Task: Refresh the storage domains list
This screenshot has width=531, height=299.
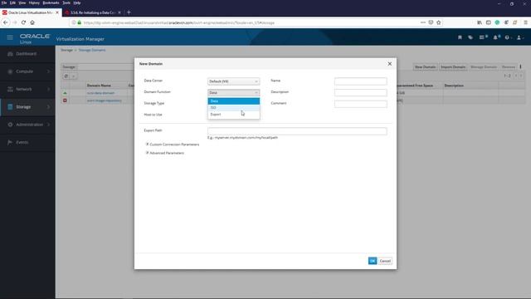Action: pyautogui.click(x=66, y=76)
